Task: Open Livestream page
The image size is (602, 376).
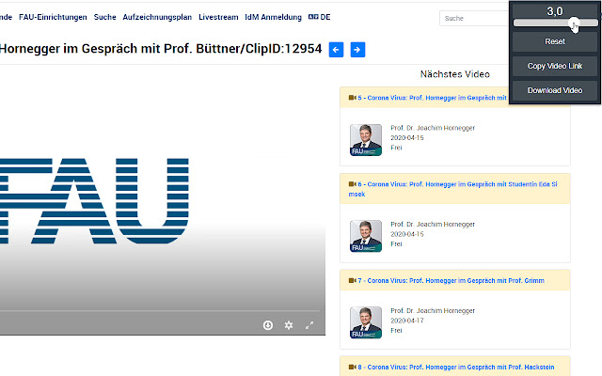Action: coord(218,17)
